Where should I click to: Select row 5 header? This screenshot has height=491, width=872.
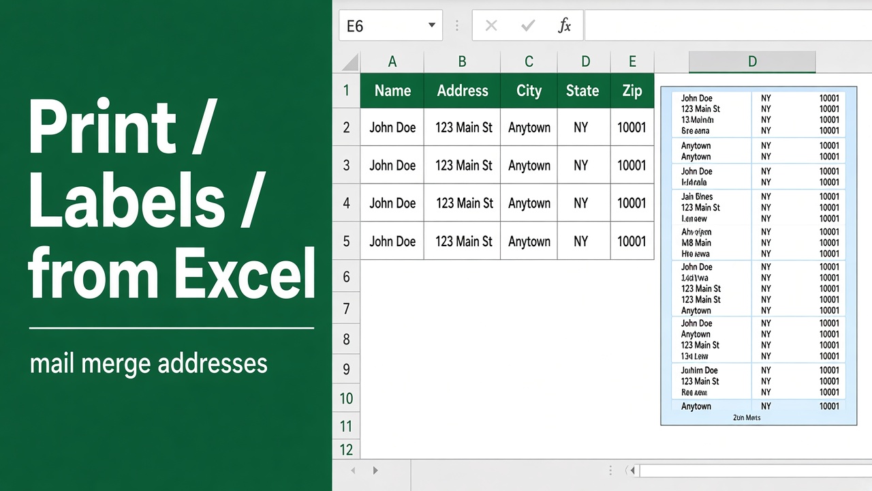346,241
